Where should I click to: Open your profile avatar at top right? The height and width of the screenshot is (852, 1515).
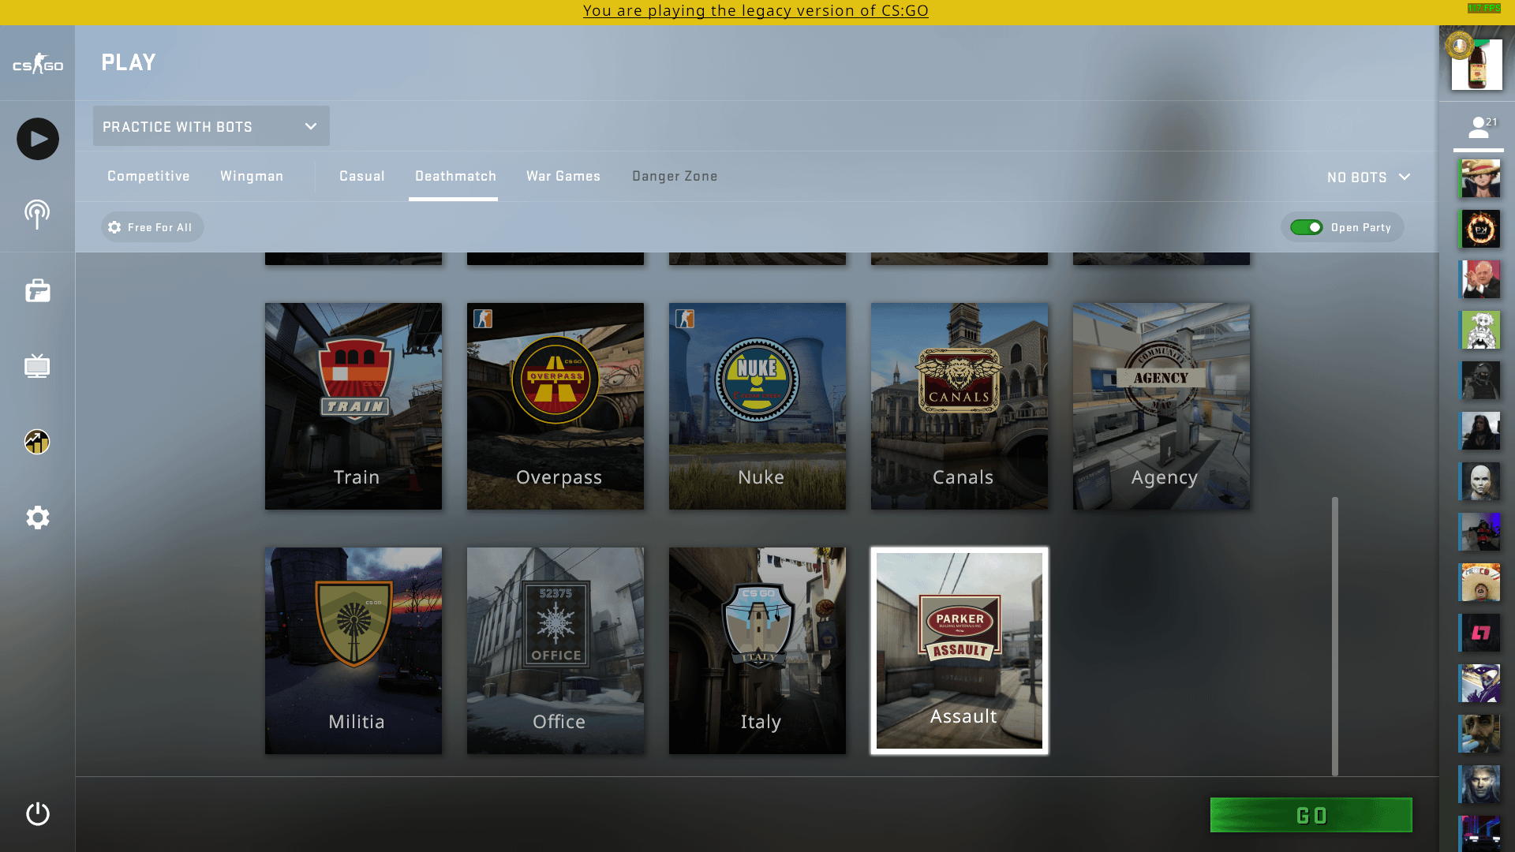pos(1477,65)
